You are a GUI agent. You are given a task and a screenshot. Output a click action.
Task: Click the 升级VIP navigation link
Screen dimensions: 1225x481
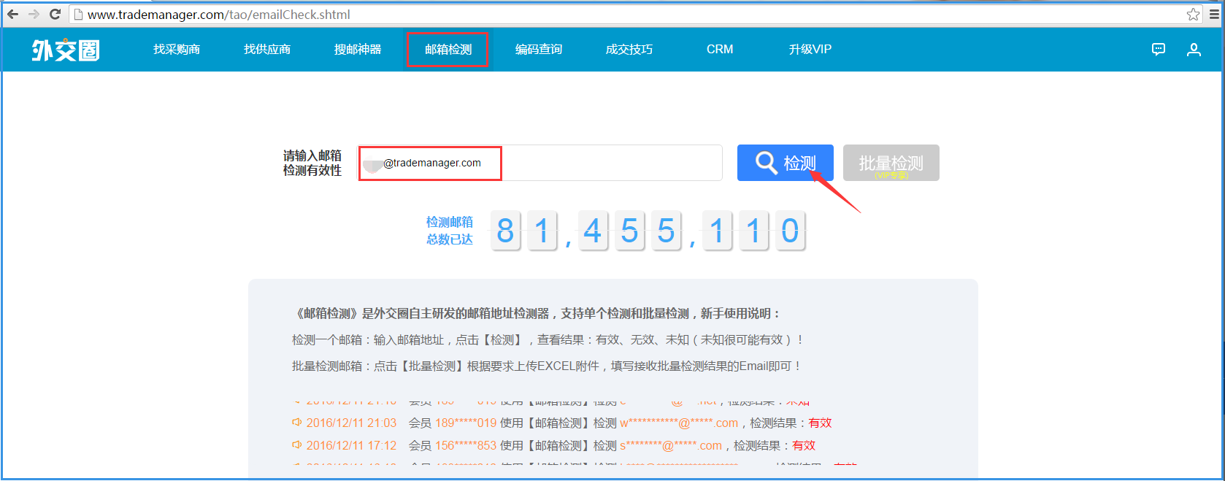pyautogui.click(x=810, y=50)
